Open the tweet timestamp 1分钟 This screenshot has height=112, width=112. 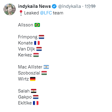90,6
